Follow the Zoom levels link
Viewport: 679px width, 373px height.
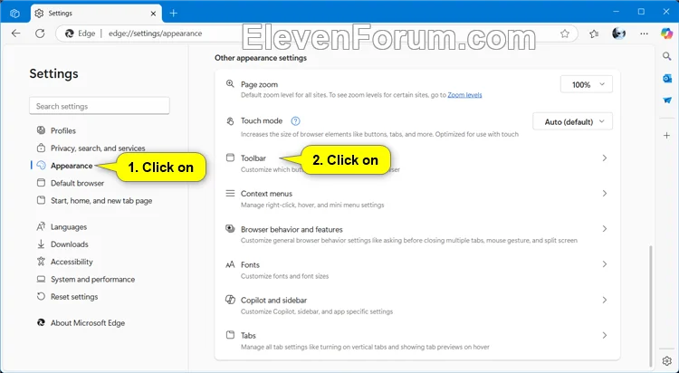pyautogui.click(x=464, y=95)
